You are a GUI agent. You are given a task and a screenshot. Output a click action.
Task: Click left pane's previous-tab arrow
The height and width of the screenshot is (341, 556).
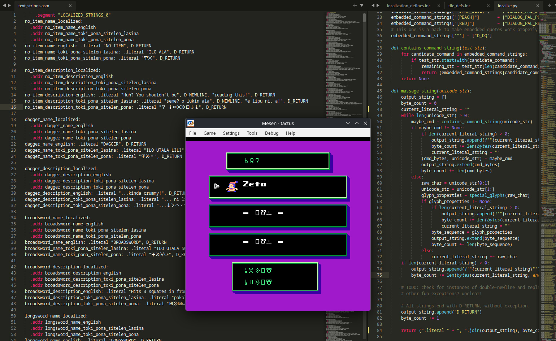(4, 5)
